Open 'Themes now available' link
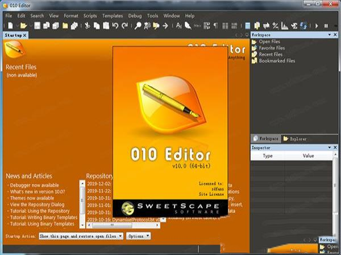 [32, 198]
